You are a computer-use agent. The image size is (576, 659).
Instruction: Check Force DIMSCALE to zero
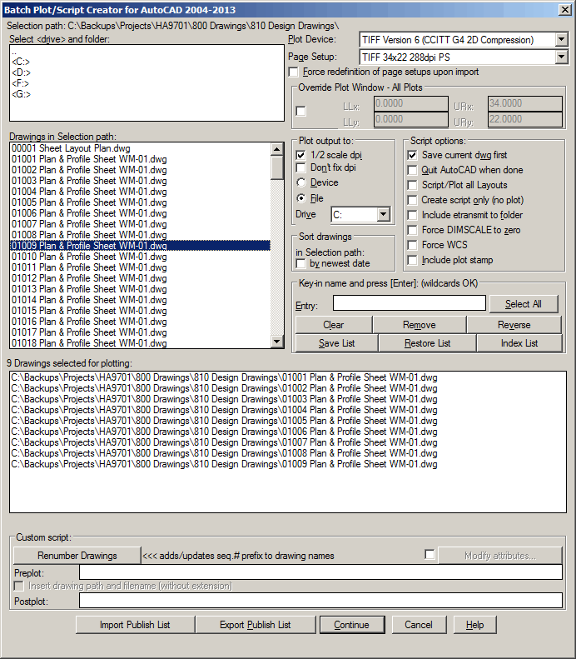click(x=412, y=230)
